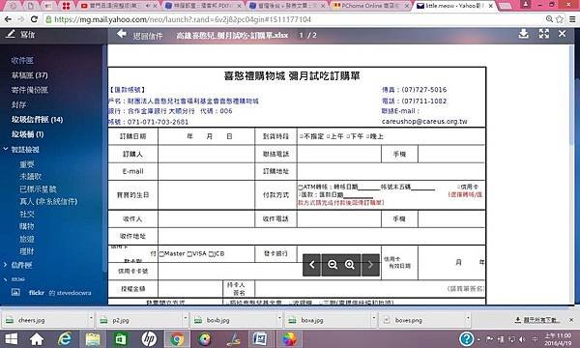The width and height of the screenshot is (580, 348).
Task: Zoom in the document preview
Action: click(x=350, y=265)
